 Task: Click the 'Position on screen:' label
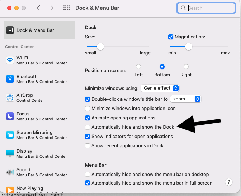pyautogui.click(x=105, y=71)
